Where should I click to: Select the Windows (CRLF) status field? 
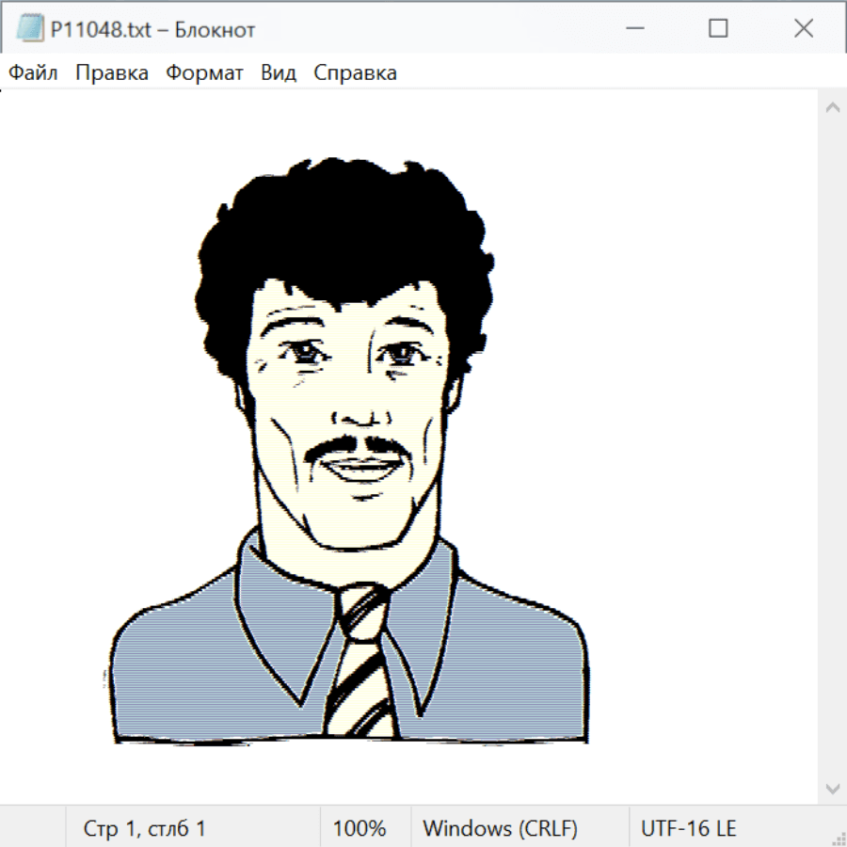[x=500, y=829]
